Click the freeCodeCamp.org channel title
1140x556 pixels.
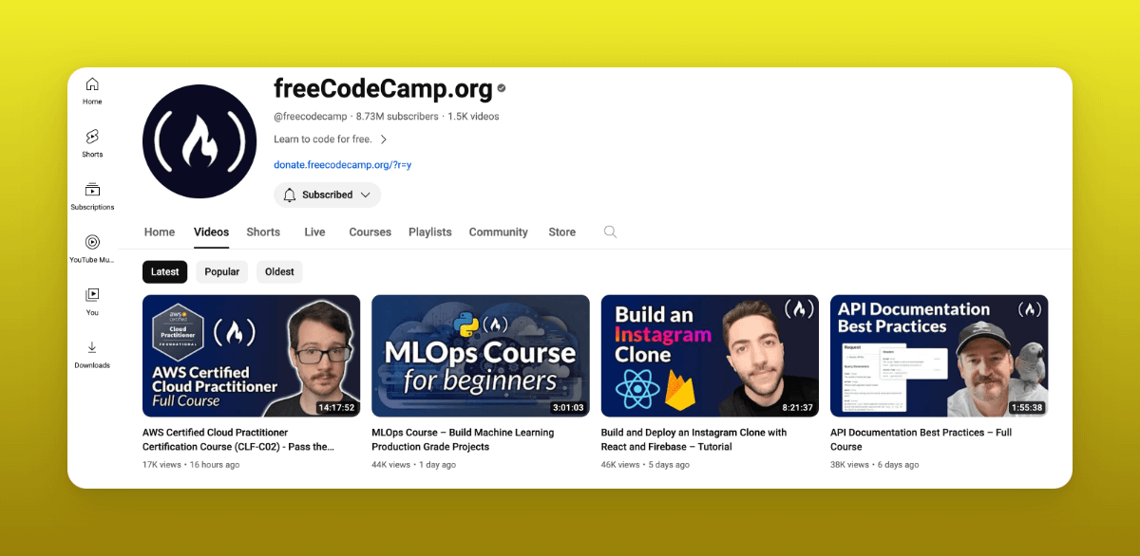click(x=383, y=89)
